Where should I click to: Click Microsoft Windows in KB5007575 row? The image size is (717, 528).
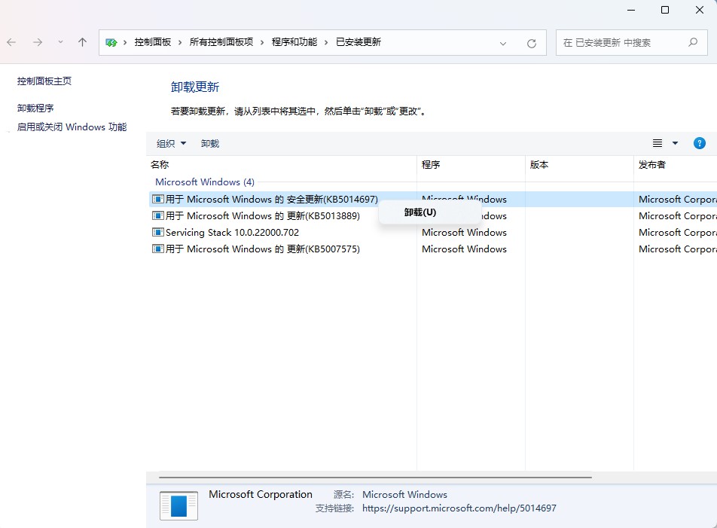tap(464, 249)
